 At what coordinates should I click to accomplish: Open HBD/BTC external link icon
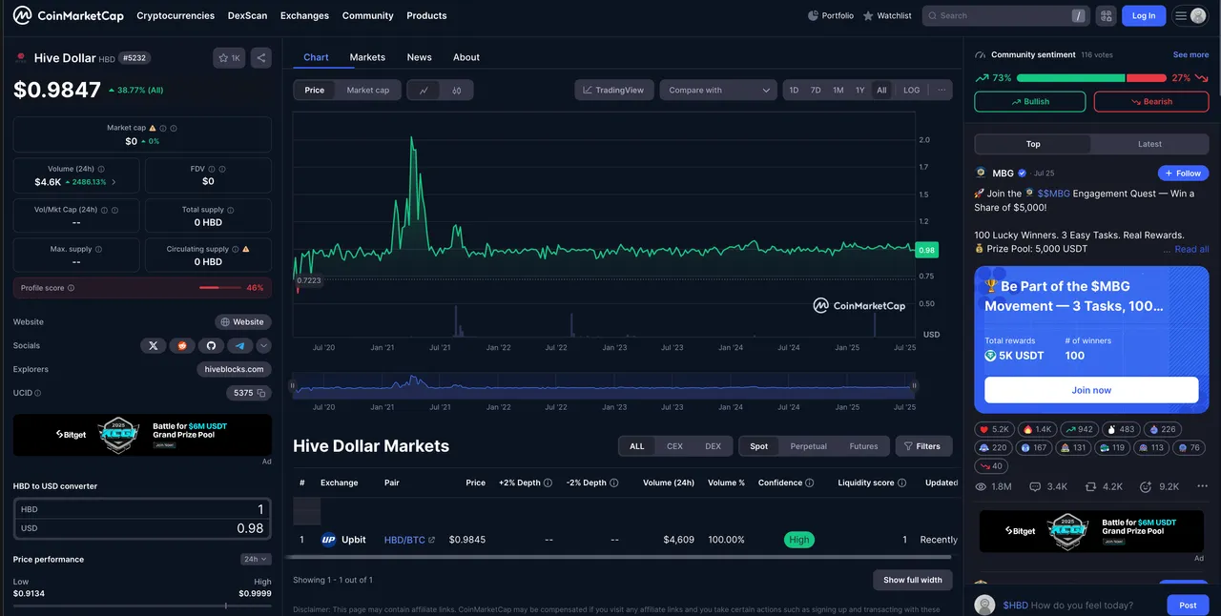click(x=432, y=540)
